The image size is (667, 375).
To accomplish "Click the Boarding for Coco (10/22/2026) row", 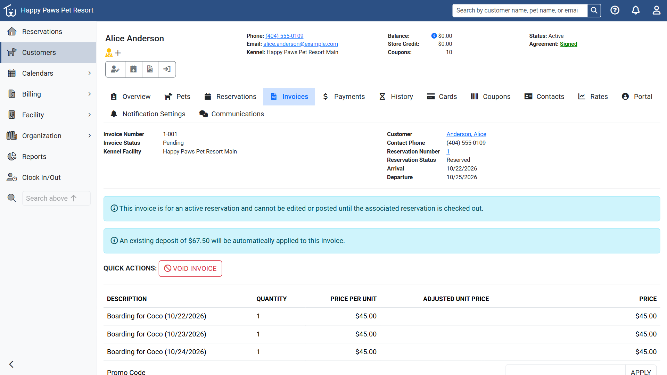I will pyautogui.click(x=382, y=316).
